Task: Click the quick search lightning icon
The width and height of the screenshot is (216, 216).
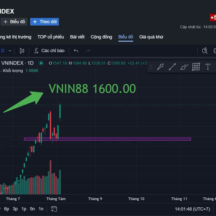Action: (205, 50)
